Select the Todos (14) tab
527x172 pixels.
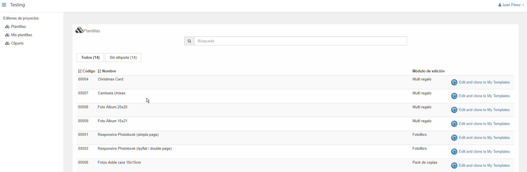(x=90, y=58)
